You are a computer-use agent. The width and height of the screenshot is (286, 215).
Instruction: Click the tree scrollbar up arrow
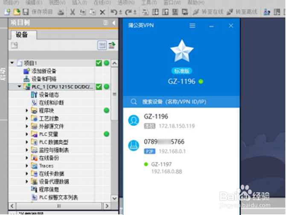click(x=114, y=63)
